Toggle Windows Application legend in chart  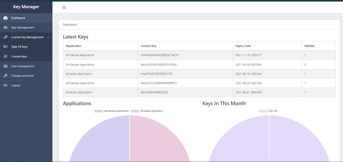(x=147, y=111)
